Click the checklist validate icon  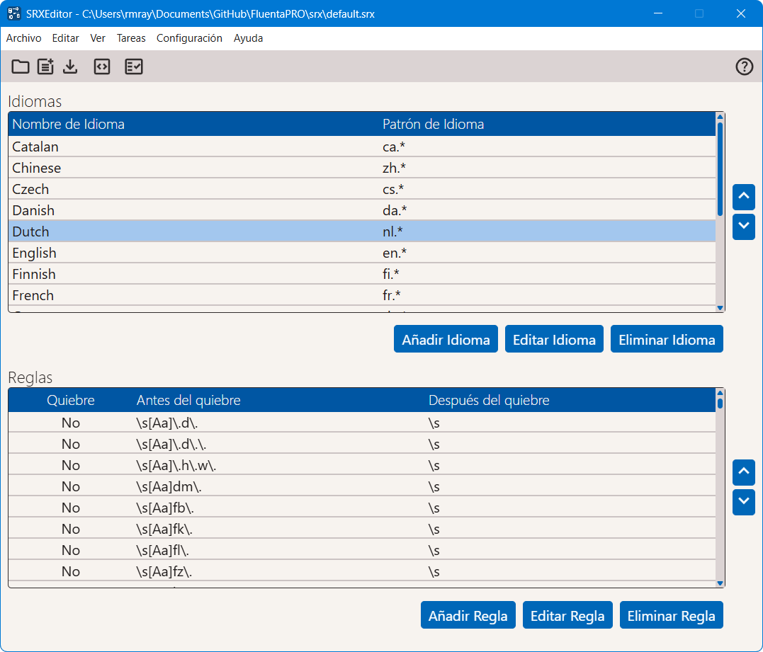click(134, 67)
